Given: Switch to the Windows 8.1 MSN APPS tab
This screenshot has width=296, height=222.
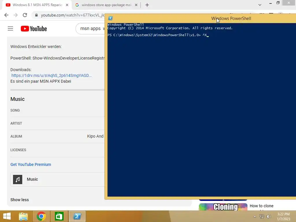Looking at the screenshot, I should point(37,5).
